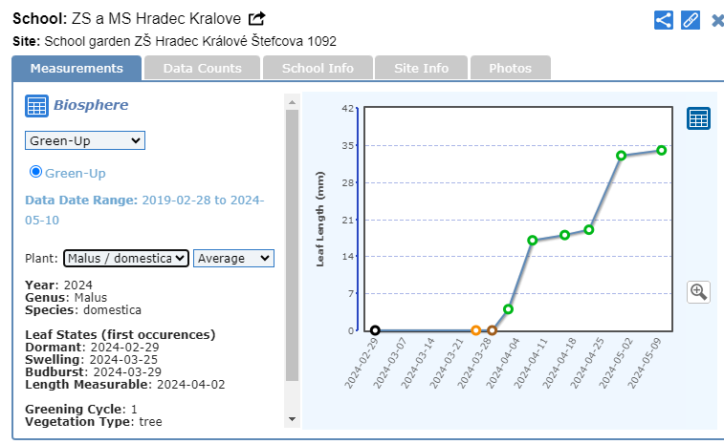Open the Photos tab
This screenshot has height=444, width=724.
click(x=510, y=69)
